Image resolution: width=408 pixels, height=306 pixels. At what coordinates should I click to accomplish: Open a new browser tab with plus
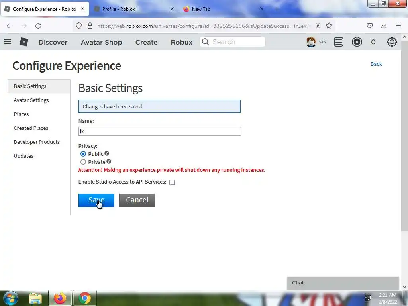(277, 9)
